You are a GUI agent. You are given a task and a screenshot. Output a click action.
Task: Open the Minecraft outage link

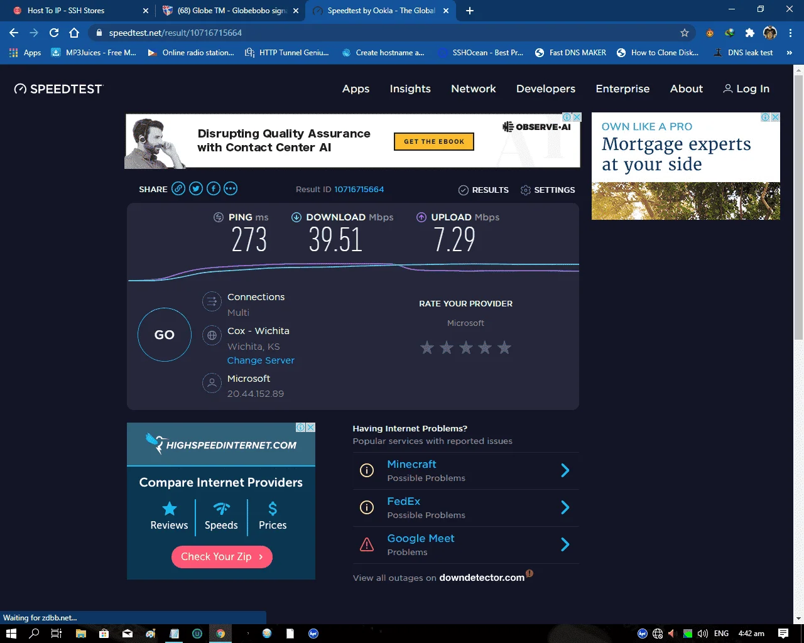click(x=411, y=464)
